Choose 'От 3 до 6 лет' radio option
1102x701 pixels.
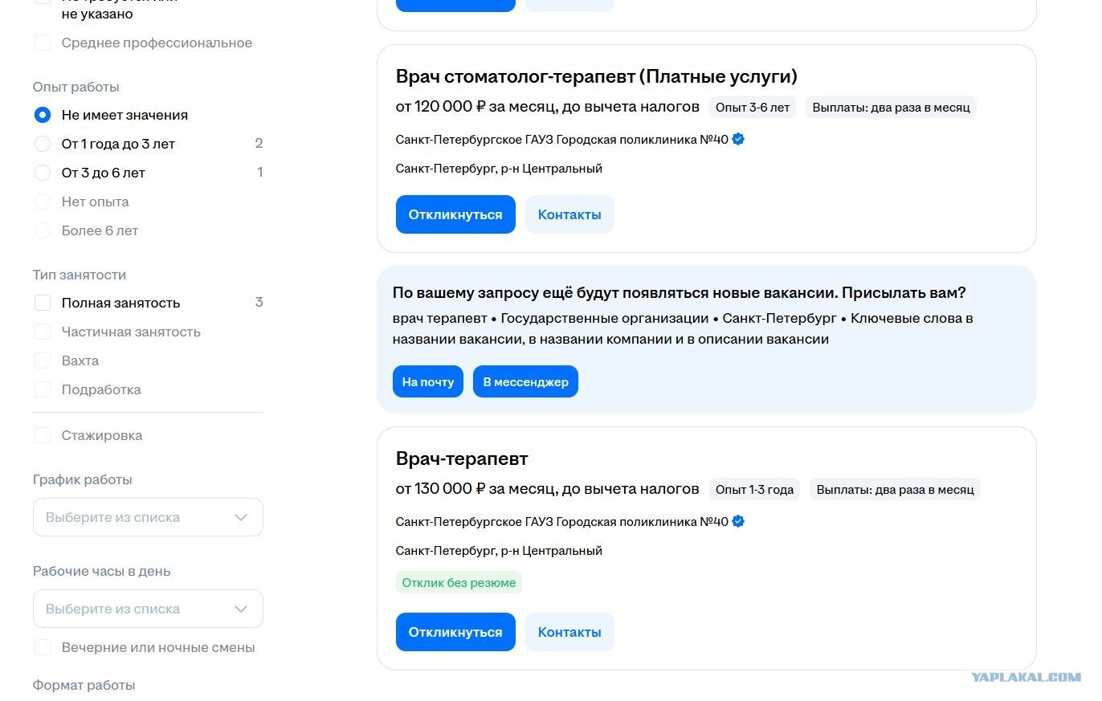[43, 173]
